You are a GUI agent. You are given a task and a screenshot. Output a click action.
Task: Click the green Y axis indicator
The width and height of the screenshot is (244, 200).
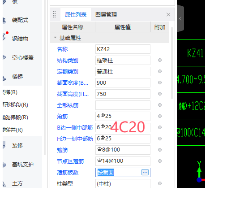[x=199, y=169]
